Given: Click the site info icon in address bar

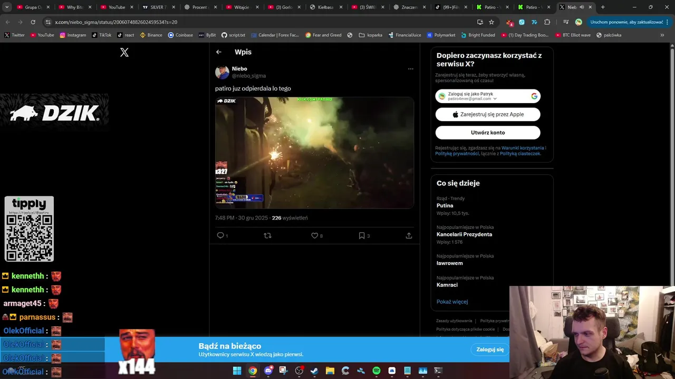Looking at the screenshot, I should click(x=48, y=22).
